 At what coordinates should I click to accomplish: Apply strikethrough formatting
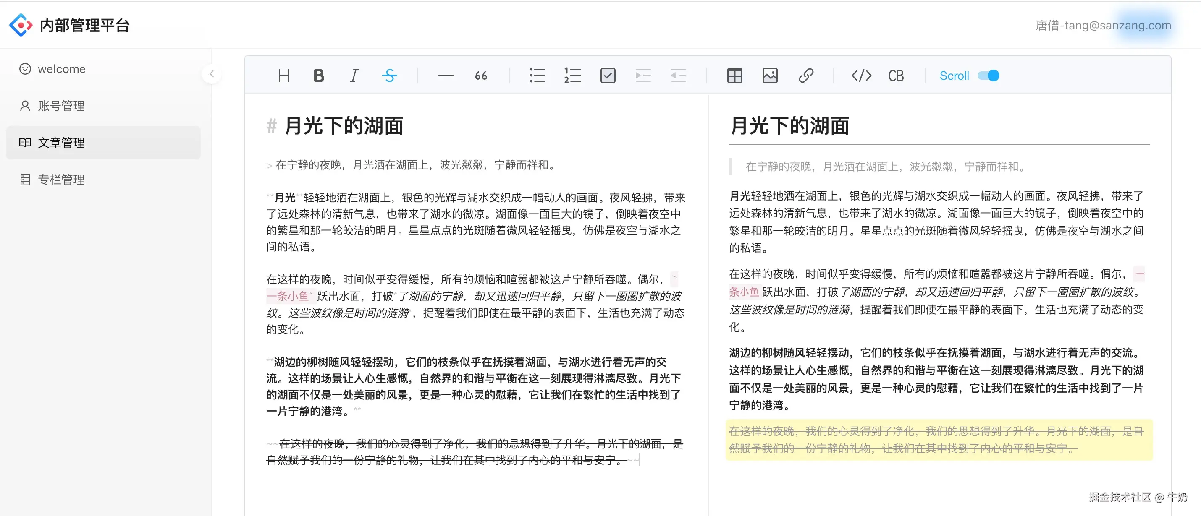tap(390, 76)
